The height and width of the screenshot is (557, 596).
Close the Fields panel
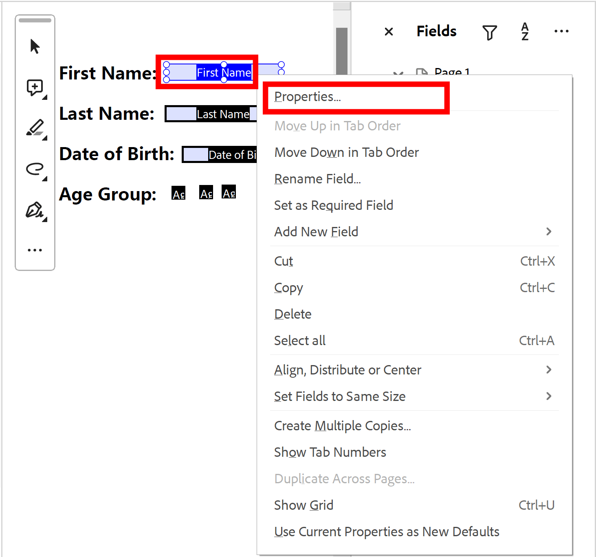click(389, 31)
